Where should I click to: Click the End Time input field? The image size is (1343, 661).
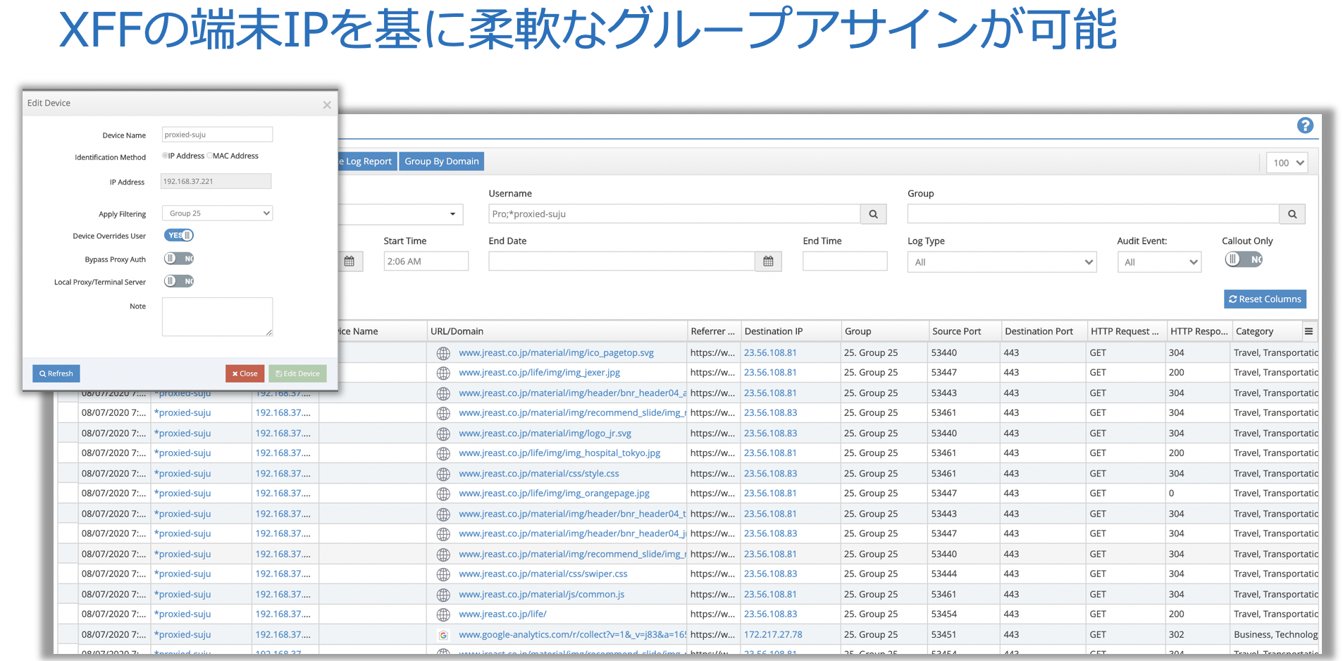[x=845, y=261]
